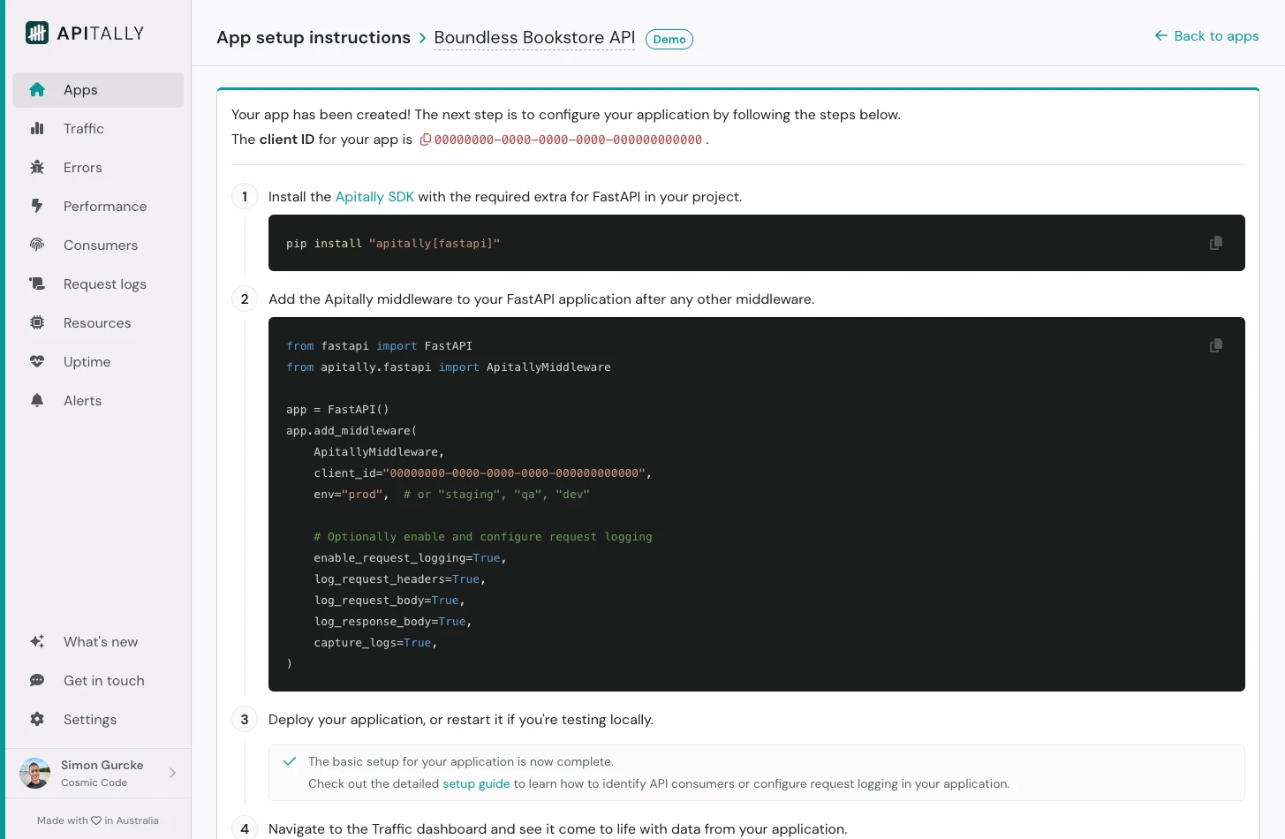
Task: Click the Apitally logo icon
Action: [35, 32]
